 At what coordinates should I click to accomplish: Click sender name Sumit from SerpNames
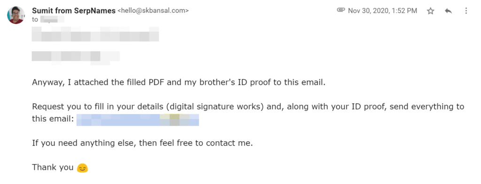(x=74, y=10)
